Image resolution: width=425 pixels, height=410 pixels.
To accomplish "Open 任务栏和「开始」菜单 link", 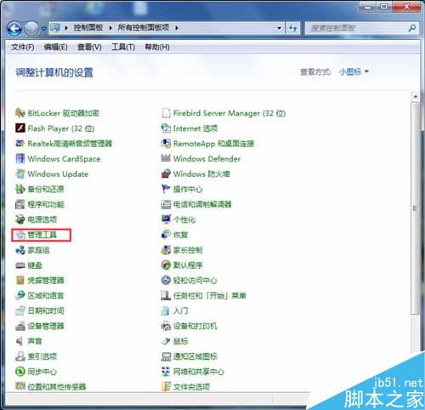I will [x=210, y=296].
